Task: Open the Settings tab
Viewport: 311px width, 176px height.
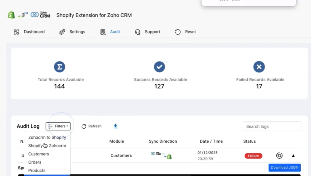Action: pyautogui.click(x=77, y=32)
